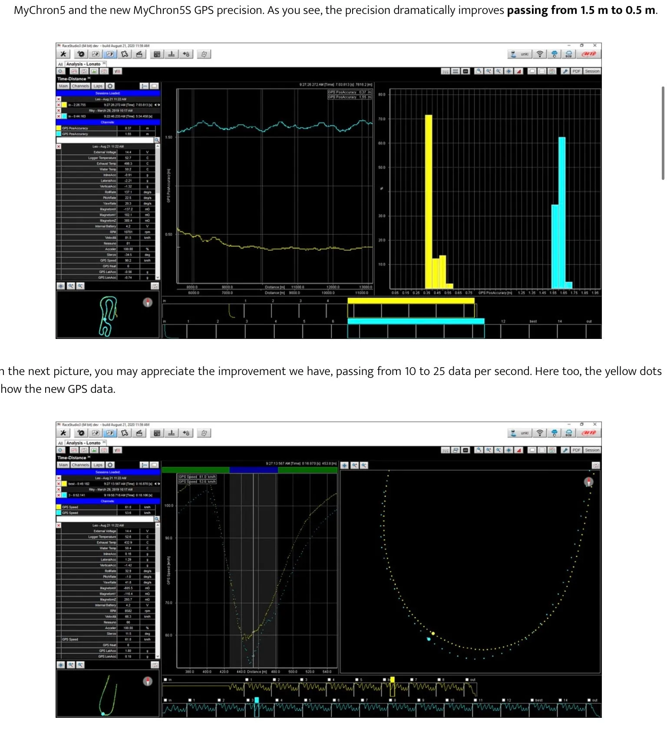This screenshot has height=730, width=667.
Task: Click channel search field in GPS Speed screenshot
Action: [x=105, y=519]
